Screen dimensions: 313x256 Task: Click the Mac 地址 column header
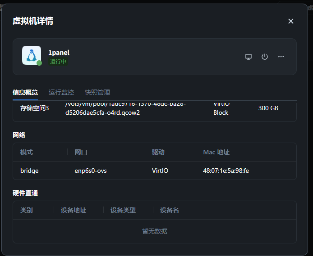point(216,152)
